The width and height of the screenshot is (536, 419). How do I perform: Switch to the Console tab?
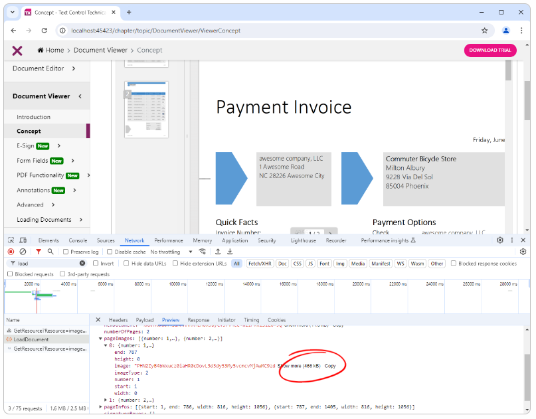point(78,240)
